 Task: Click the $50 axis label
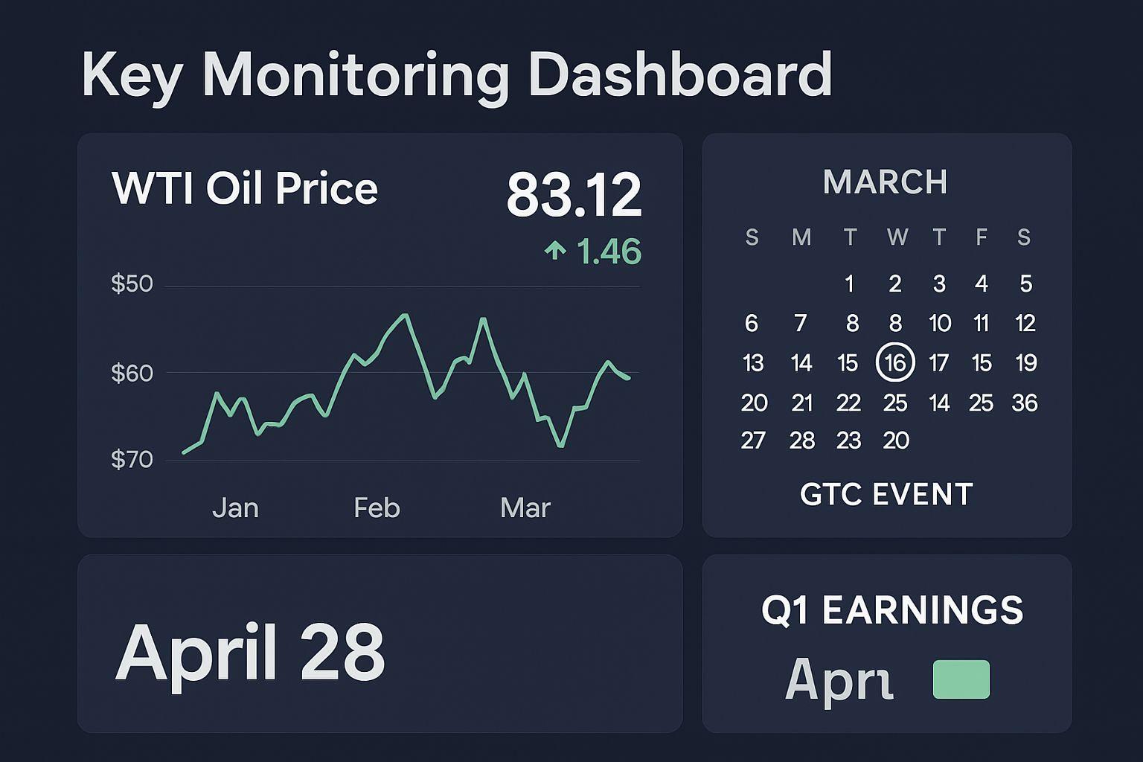(x=132, y=284)
